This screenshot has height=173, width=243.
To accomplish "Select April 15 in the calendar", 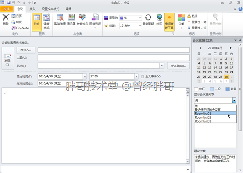I will pos(221,68).
